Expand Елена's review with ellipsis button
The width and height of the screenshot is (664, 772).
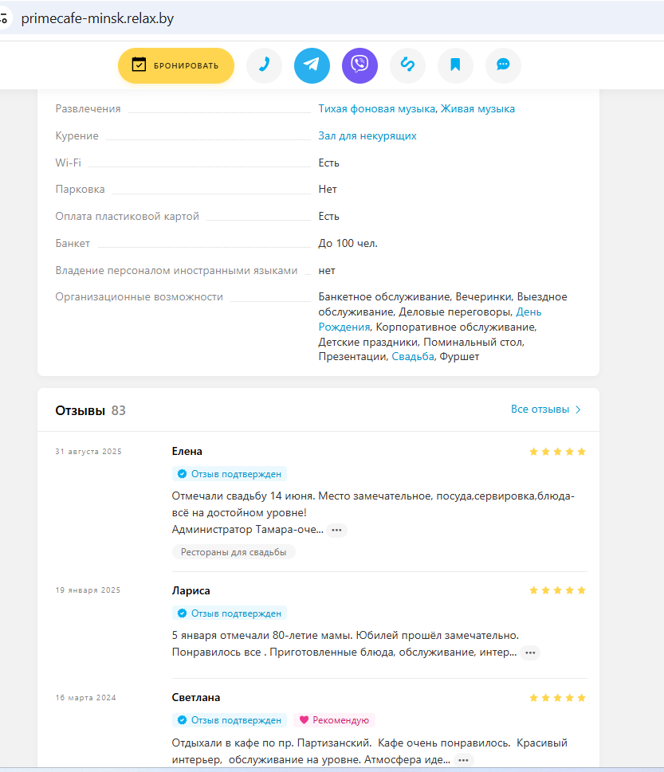coord(337,531)
